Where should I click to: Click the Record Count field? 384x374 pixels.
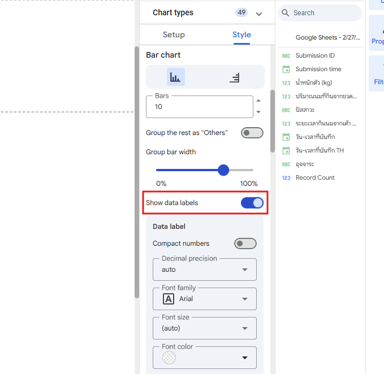315,177
